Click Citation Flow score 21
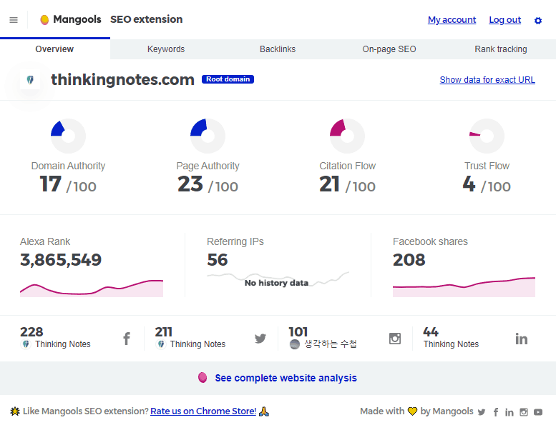This screenshot has width=556, height=425. point(330,184)
